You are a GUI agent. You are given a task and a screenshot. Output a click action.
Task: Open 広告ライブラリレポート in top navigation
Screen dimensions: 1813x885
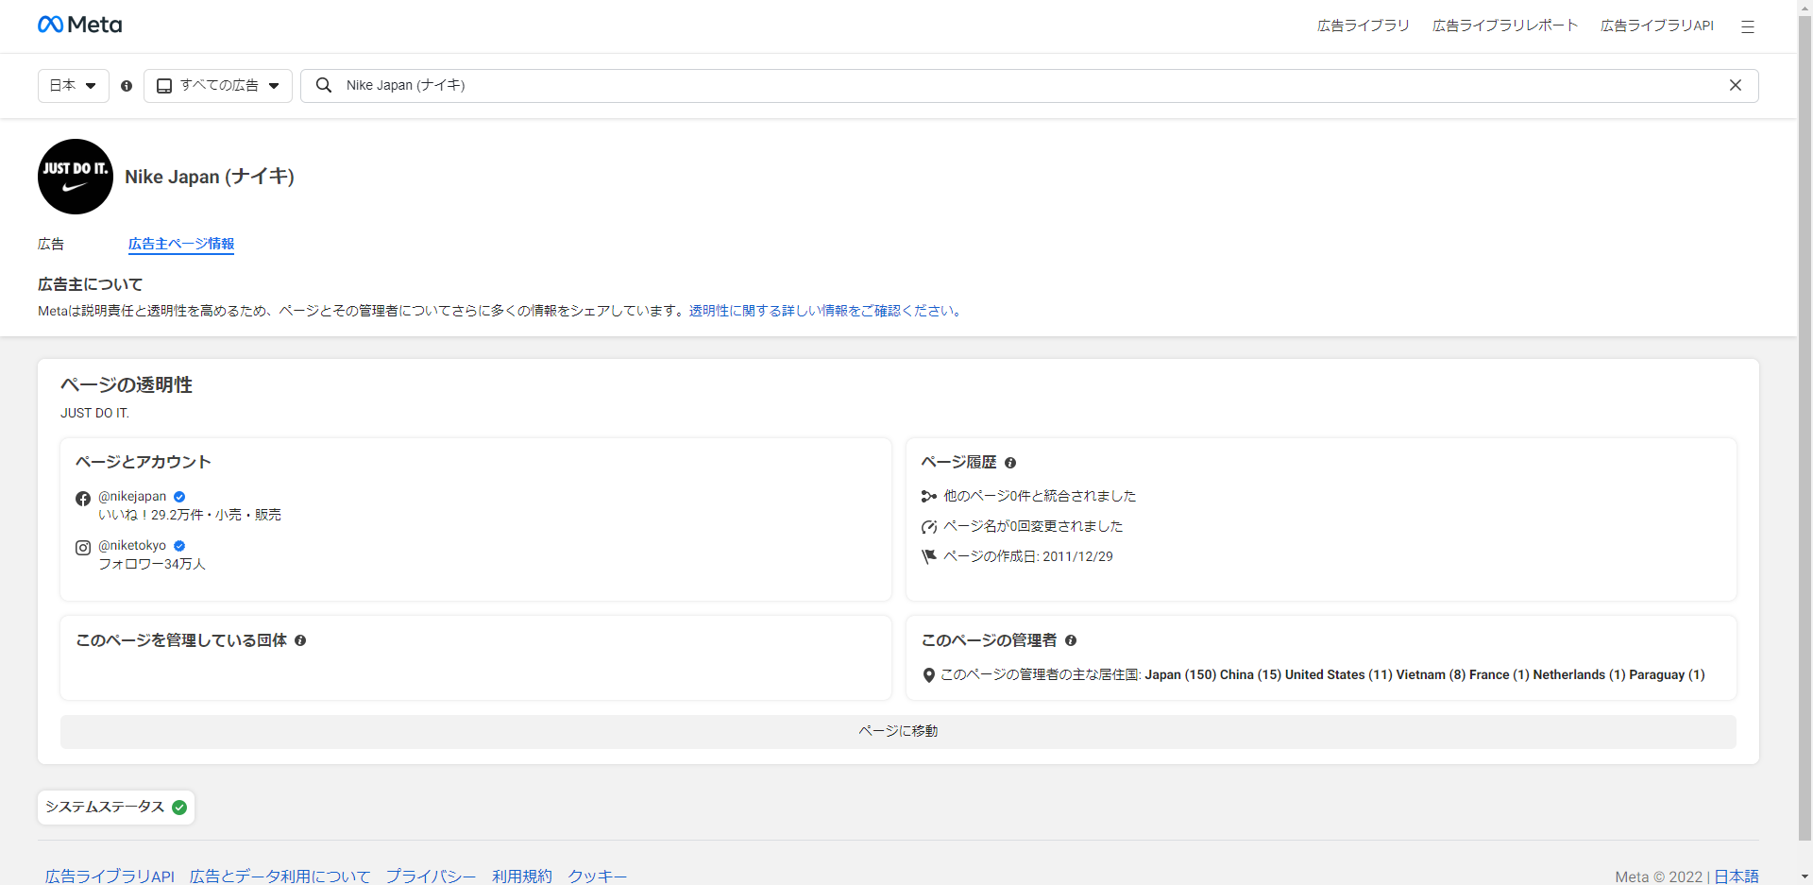[1504, 26]
